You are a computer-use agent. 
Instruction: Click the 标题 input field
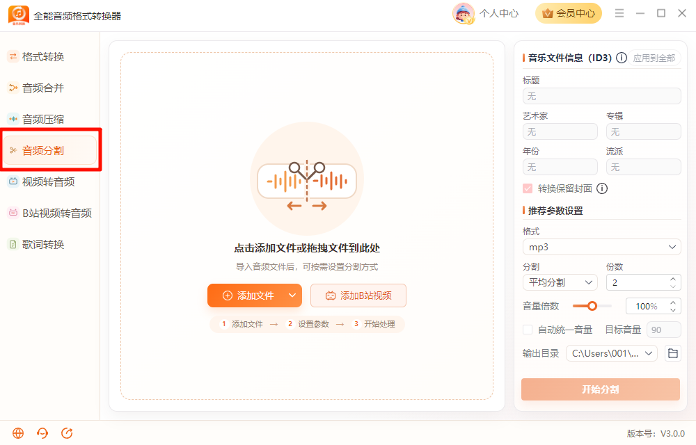point(601,96)
